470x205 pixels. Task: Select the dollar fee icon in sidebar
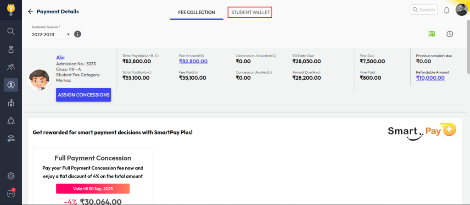[11, 85]
